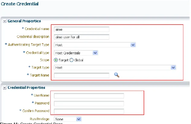
Task: Click the Confirm Password field
Action: 89,111
